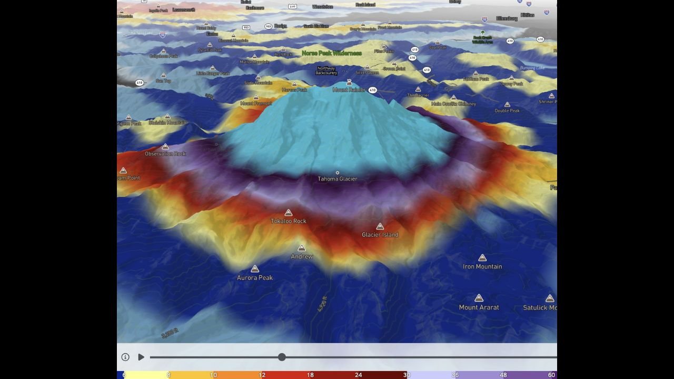
Task: Click the purple 48 legend color band
Action: (503, 375)
